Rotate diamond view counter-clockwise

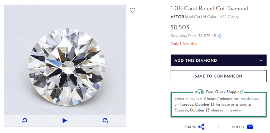(x=25, y=121)
